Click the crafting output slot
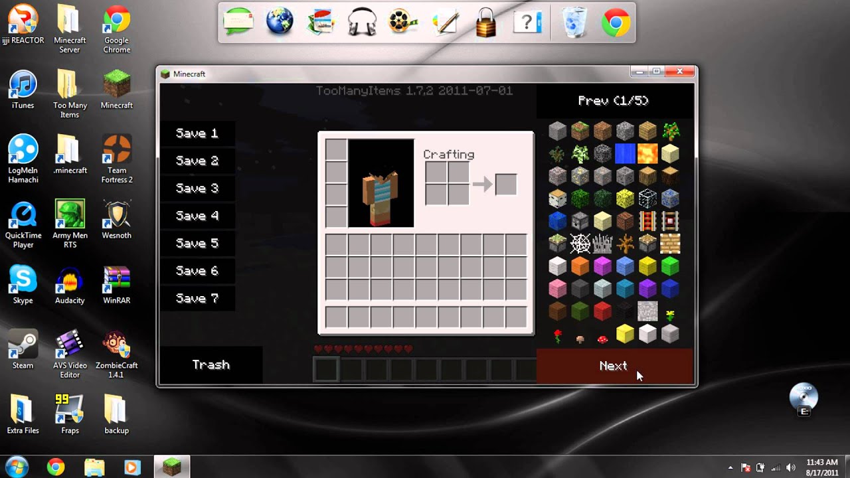The image size is (850, 478). (505, 185)
